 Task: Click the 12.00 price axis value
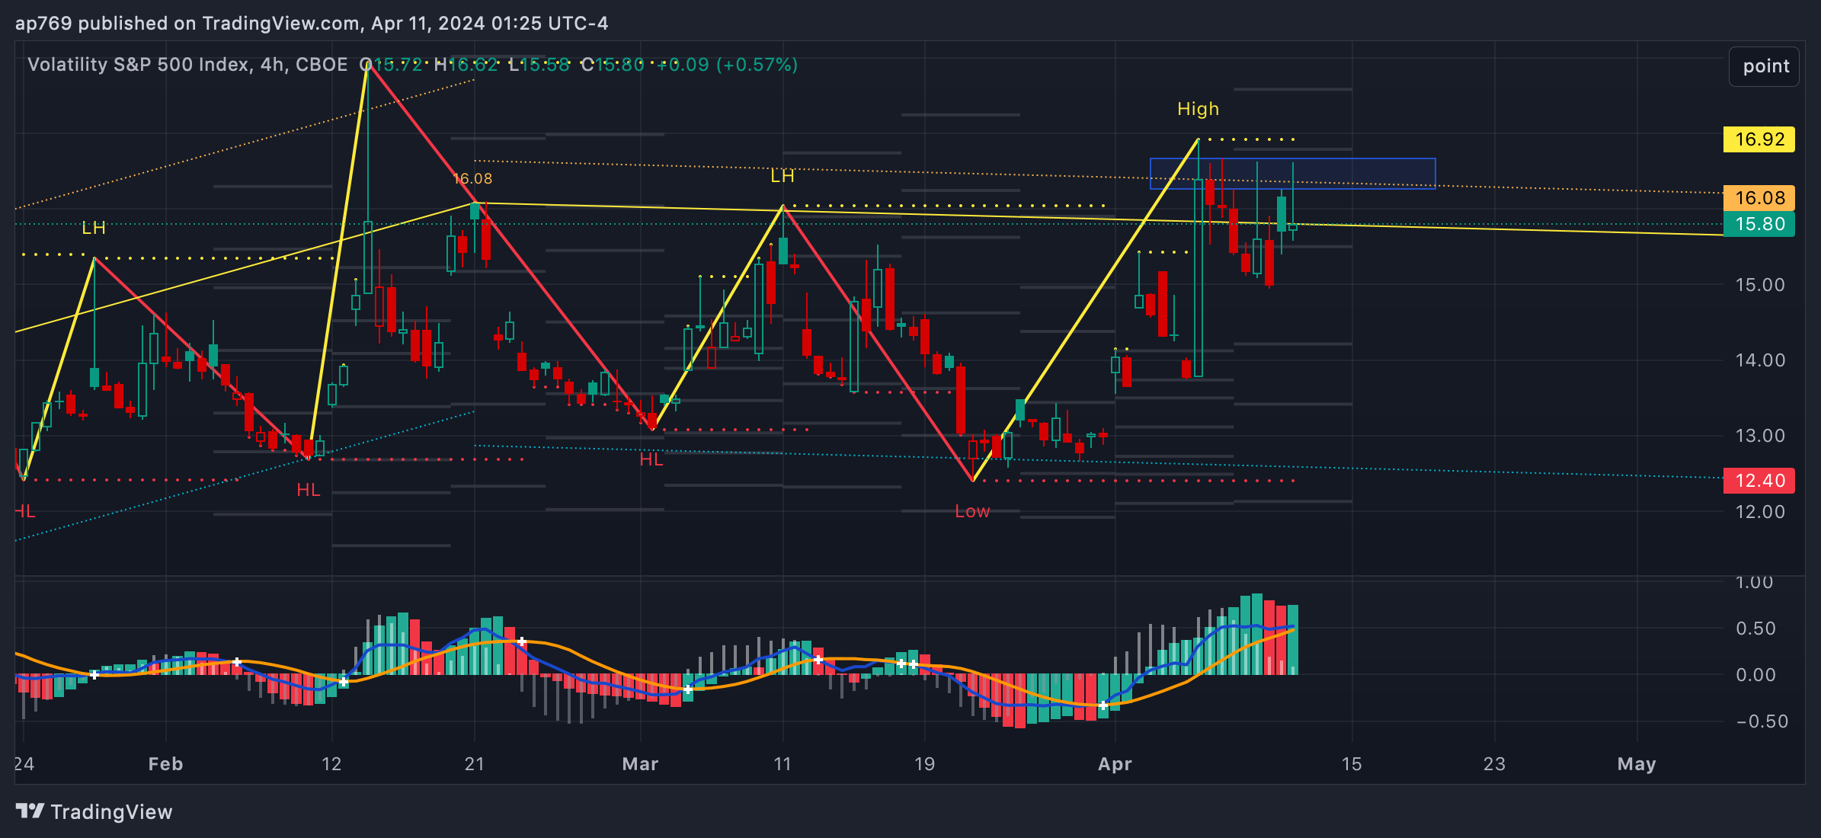pos(1760,512)
